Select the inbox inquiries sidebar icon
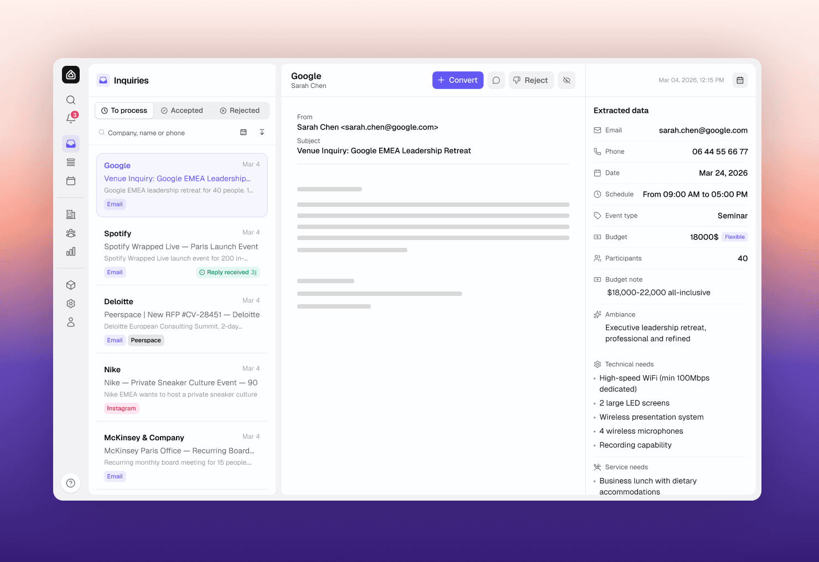Viewport: 819px width, 562px height. 71,144
